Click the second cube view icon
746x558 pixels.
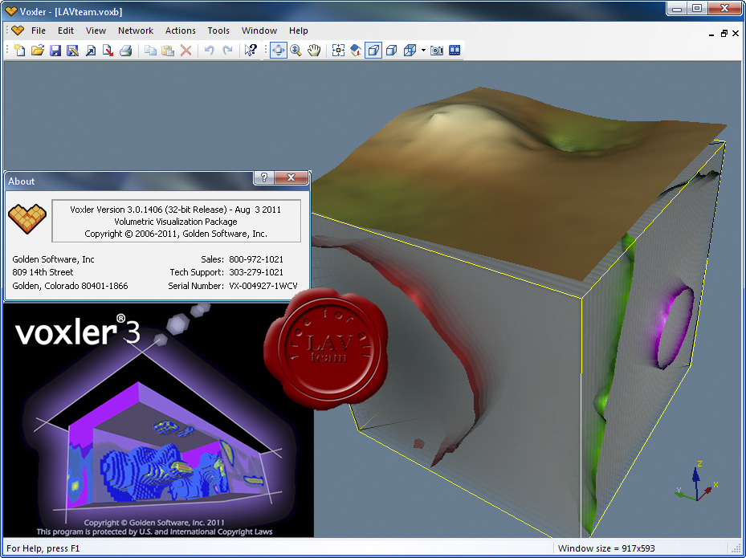pyautogui.click(x=391, y=50)
